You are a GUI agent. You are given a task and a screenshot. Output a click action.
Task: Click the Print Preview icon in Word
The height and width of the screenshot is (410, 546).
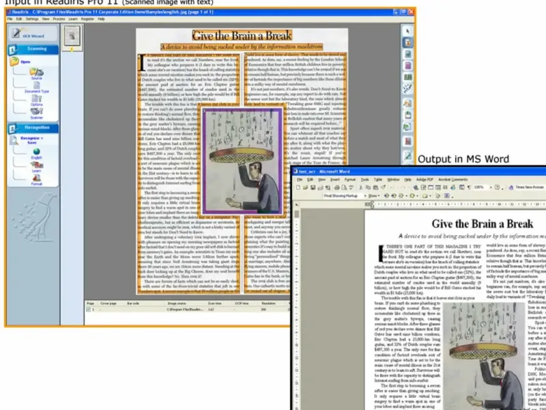click(x=344, y=187)
